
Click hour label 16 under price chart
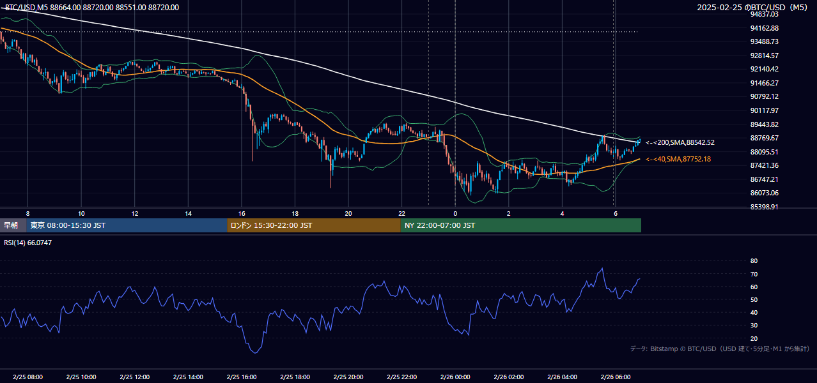pyautogui.click(x=242, y=213)
